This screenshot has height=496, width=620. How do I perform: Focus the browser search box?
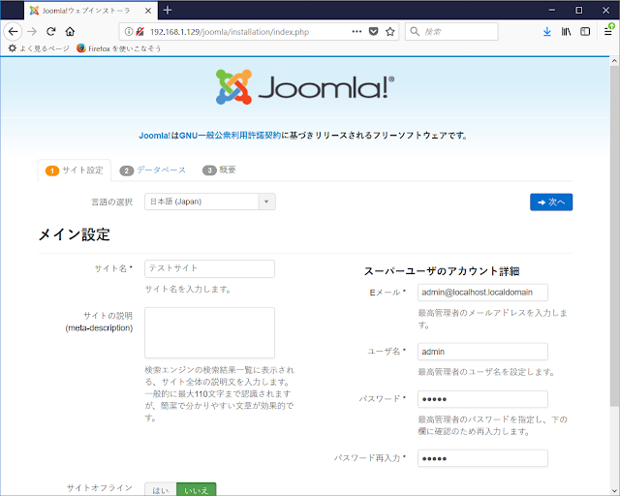coord(451,32)
